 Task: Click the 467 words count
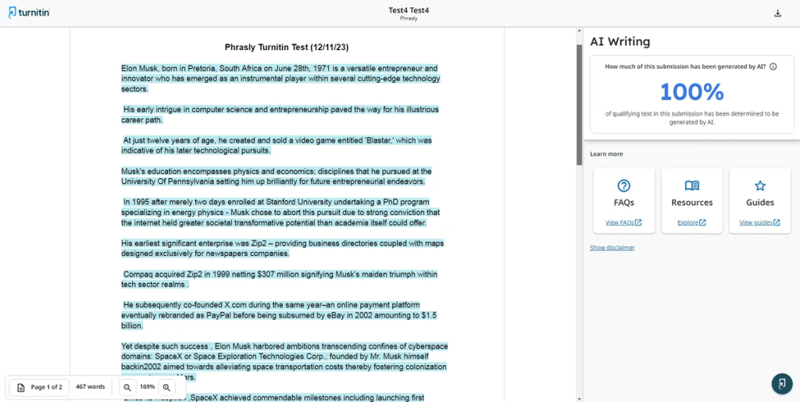pyautogui.click(x=91, y=387)
